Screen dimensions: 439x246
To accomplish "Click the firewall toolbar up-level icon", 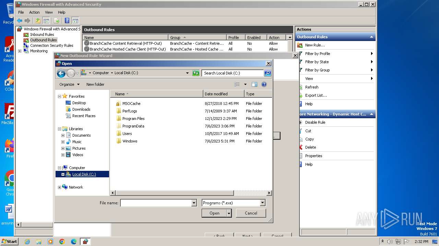I will [x=38, y=20].
